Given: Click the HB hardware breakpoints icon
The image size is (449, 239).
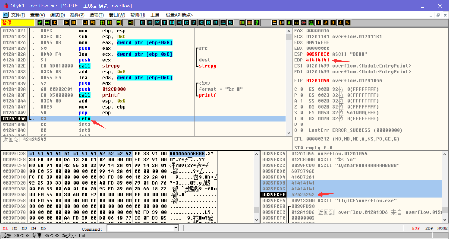Looking at the screenshot, I should [x=297, y=23].
